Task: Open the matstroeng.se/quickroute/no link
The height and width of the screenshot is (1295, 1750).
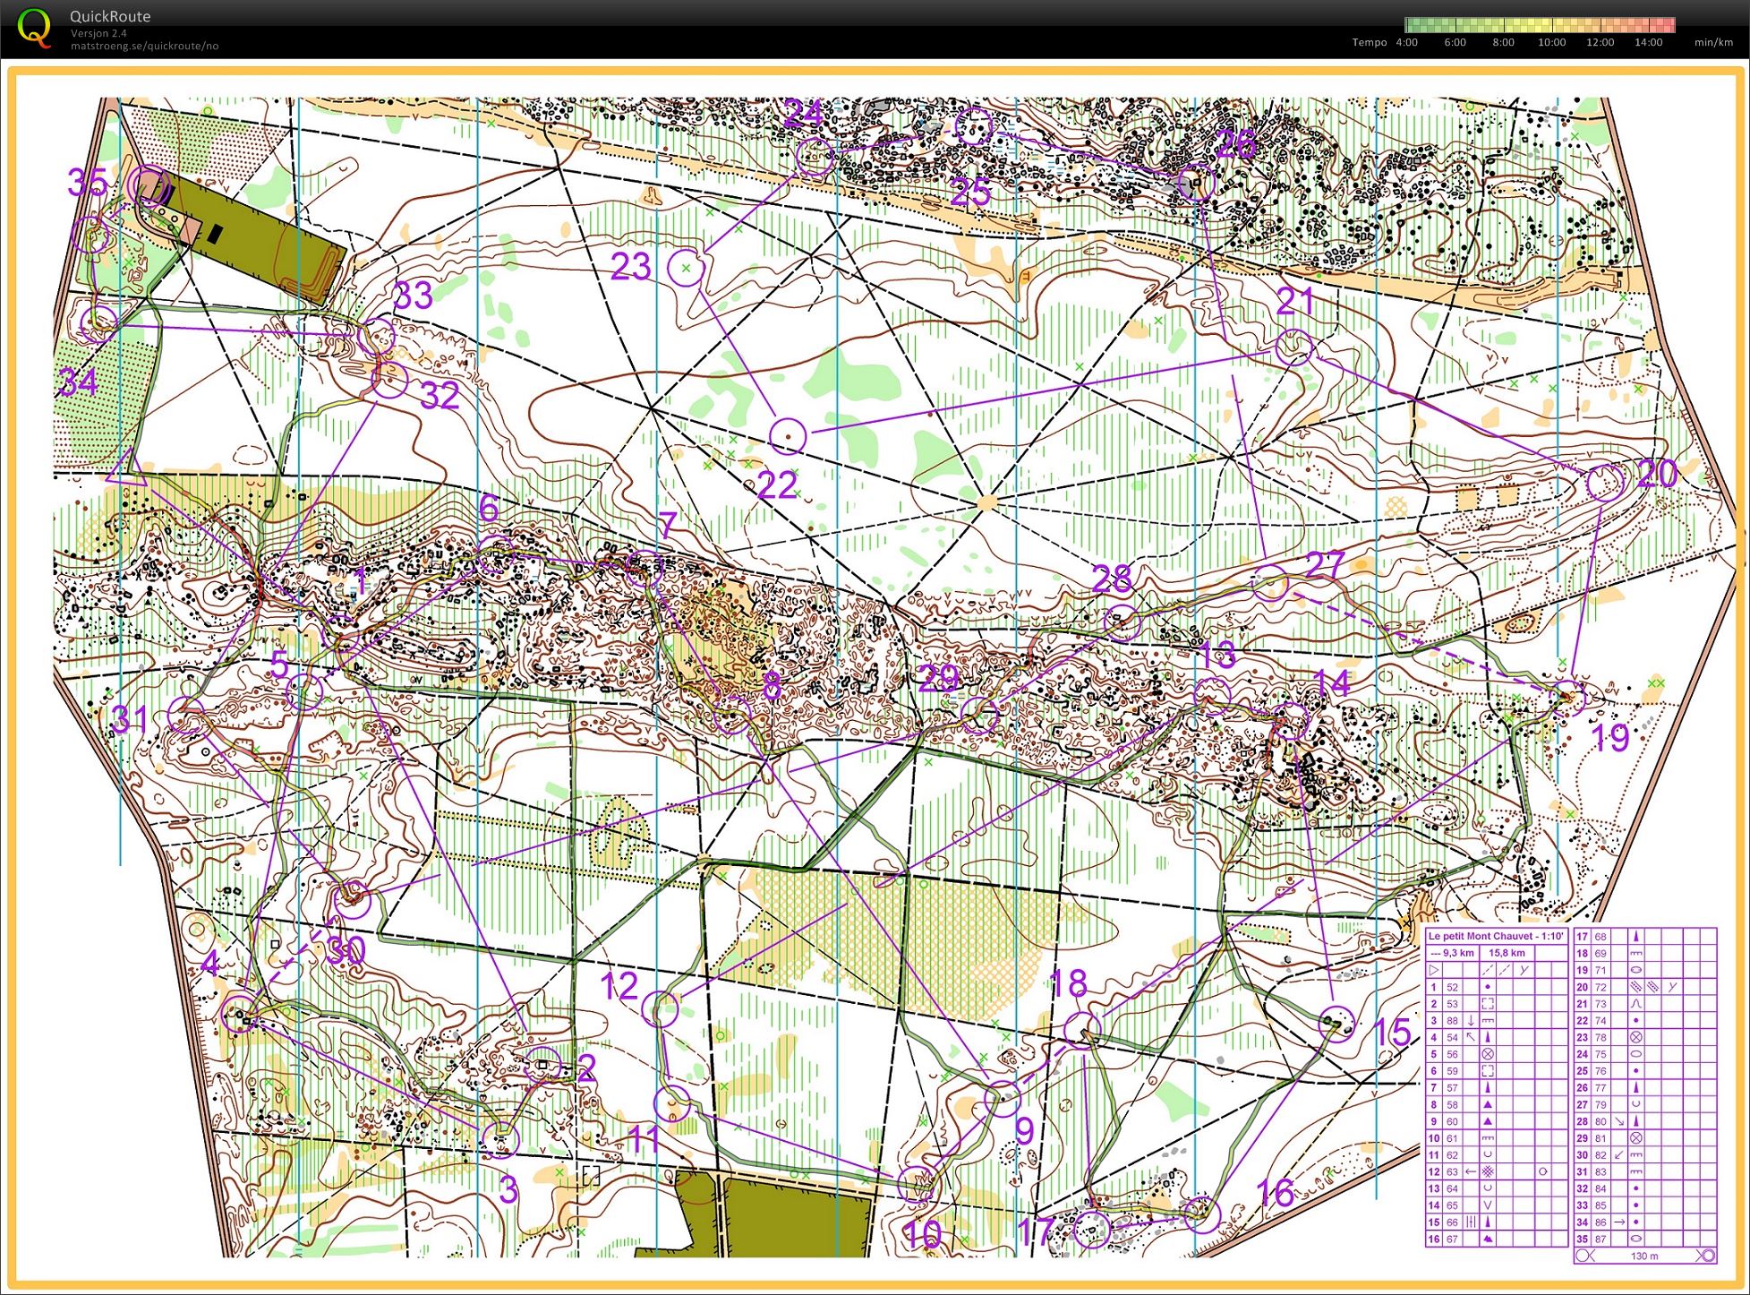Action: coord(144,46)
